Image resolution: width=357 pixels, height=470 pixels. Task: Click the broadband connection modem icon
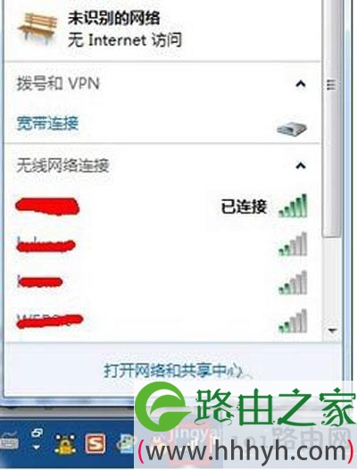click(x=292, y=129)
